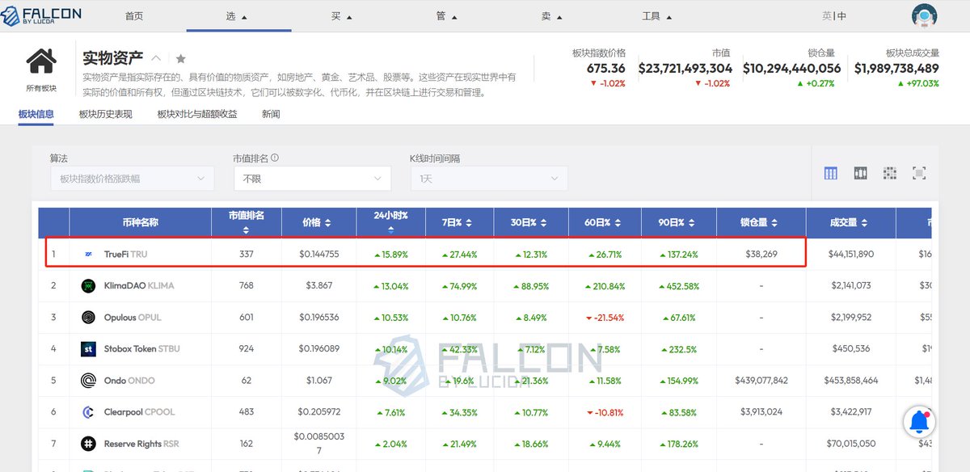Click the info icon next to 市值排名
The image size is (970, 472).
275,158
